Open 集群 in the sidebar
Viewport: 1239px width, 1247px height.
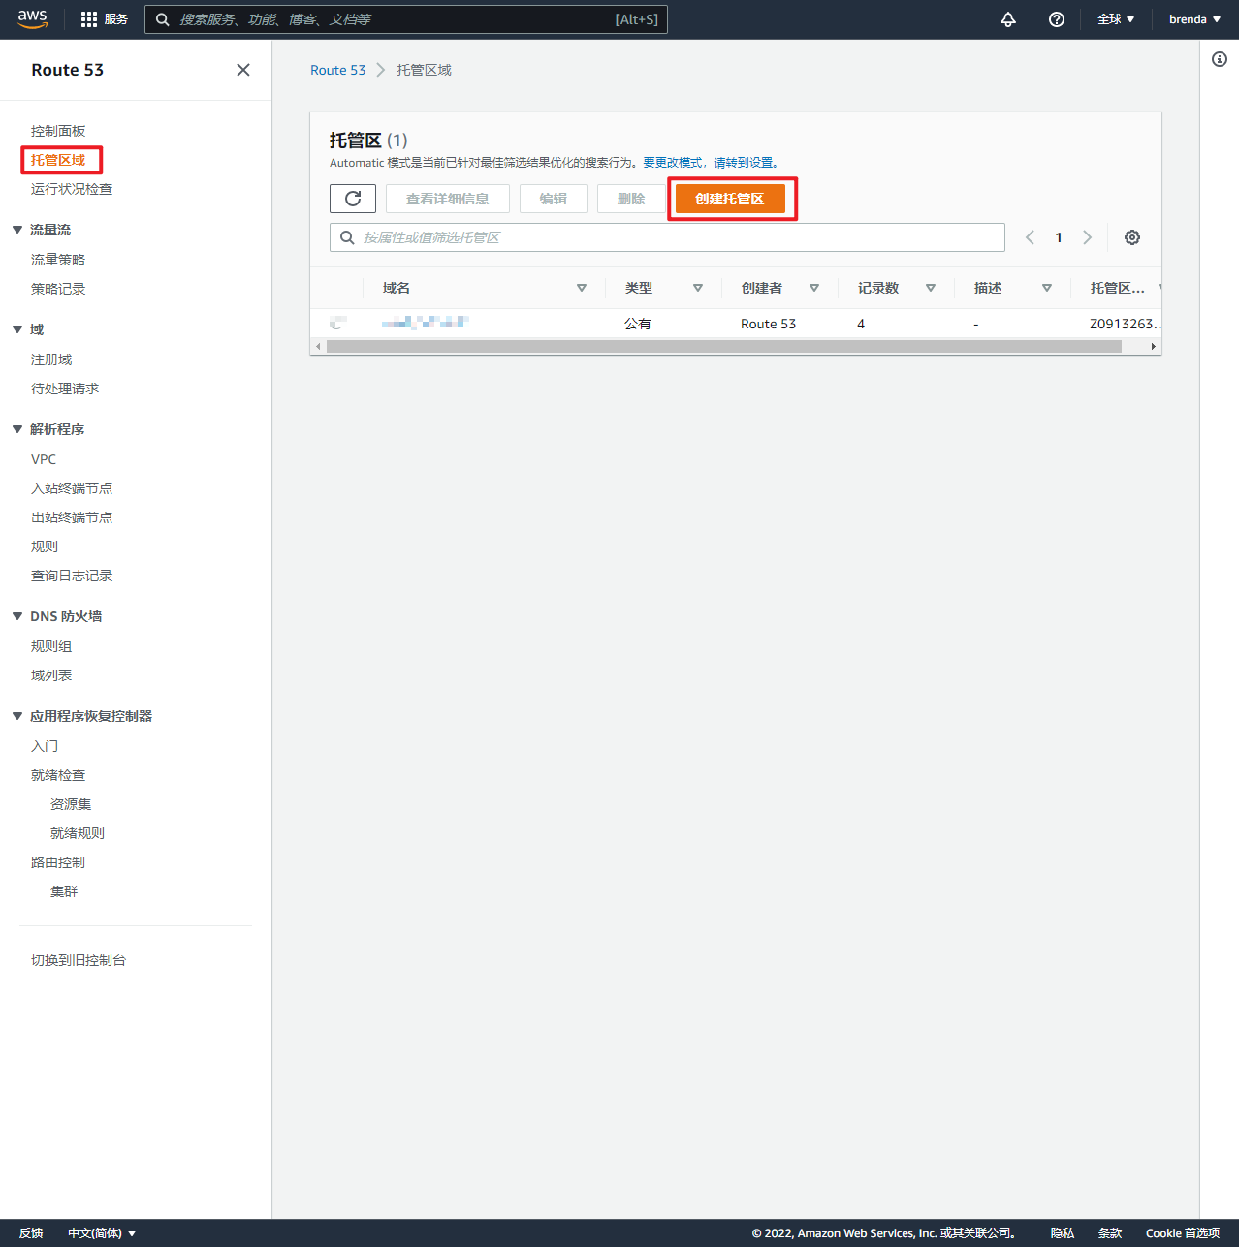(64, 891)
